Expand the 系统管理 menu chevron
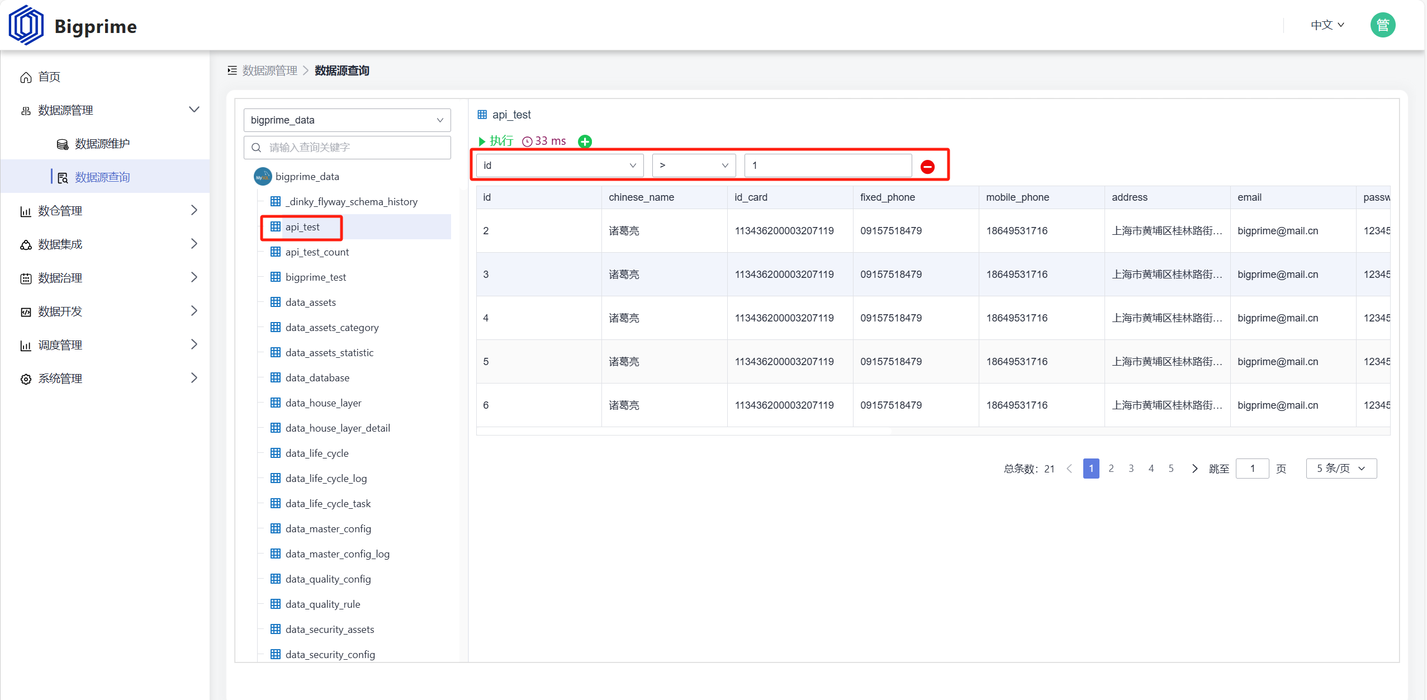Image resolution: width=1427 pixels, height=700 pixels. click(x=194, y=378)
